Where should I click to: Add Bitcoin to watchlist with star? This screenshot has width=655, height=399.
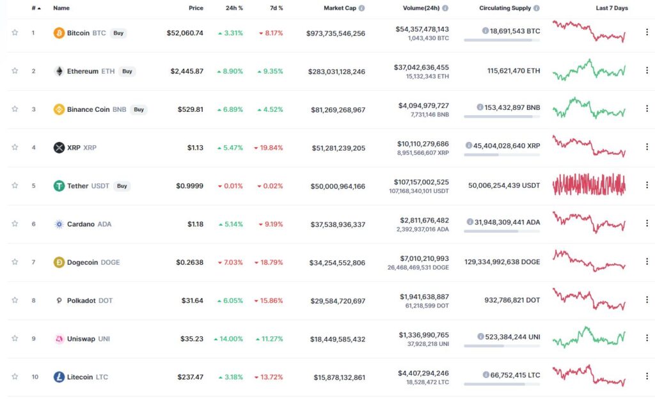pyautogui.click(x=15, y=33)
